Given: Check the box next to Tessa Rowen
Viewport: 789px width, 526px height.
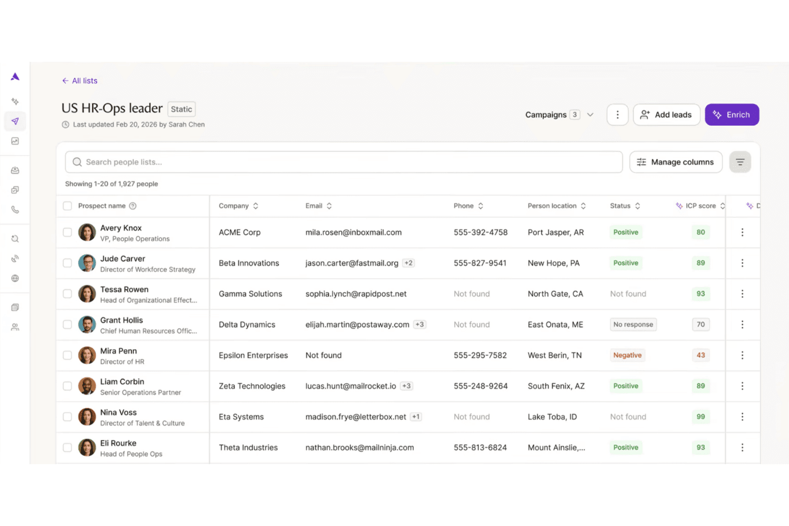Looking at the screenshot, I should pos(67,294).
